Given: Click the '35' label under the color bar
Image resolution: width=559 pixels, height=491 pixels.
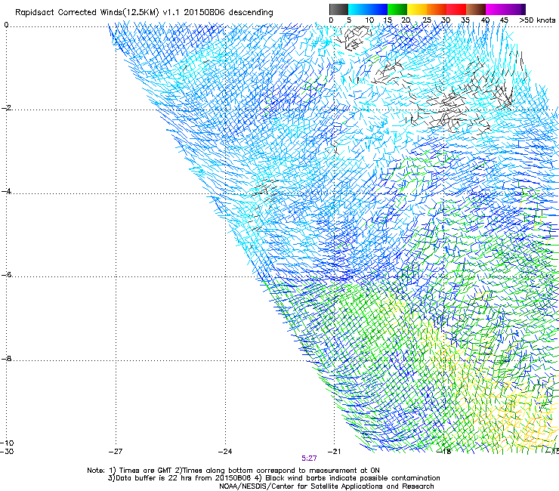Looking at the screenshot, I should (465, 20).
